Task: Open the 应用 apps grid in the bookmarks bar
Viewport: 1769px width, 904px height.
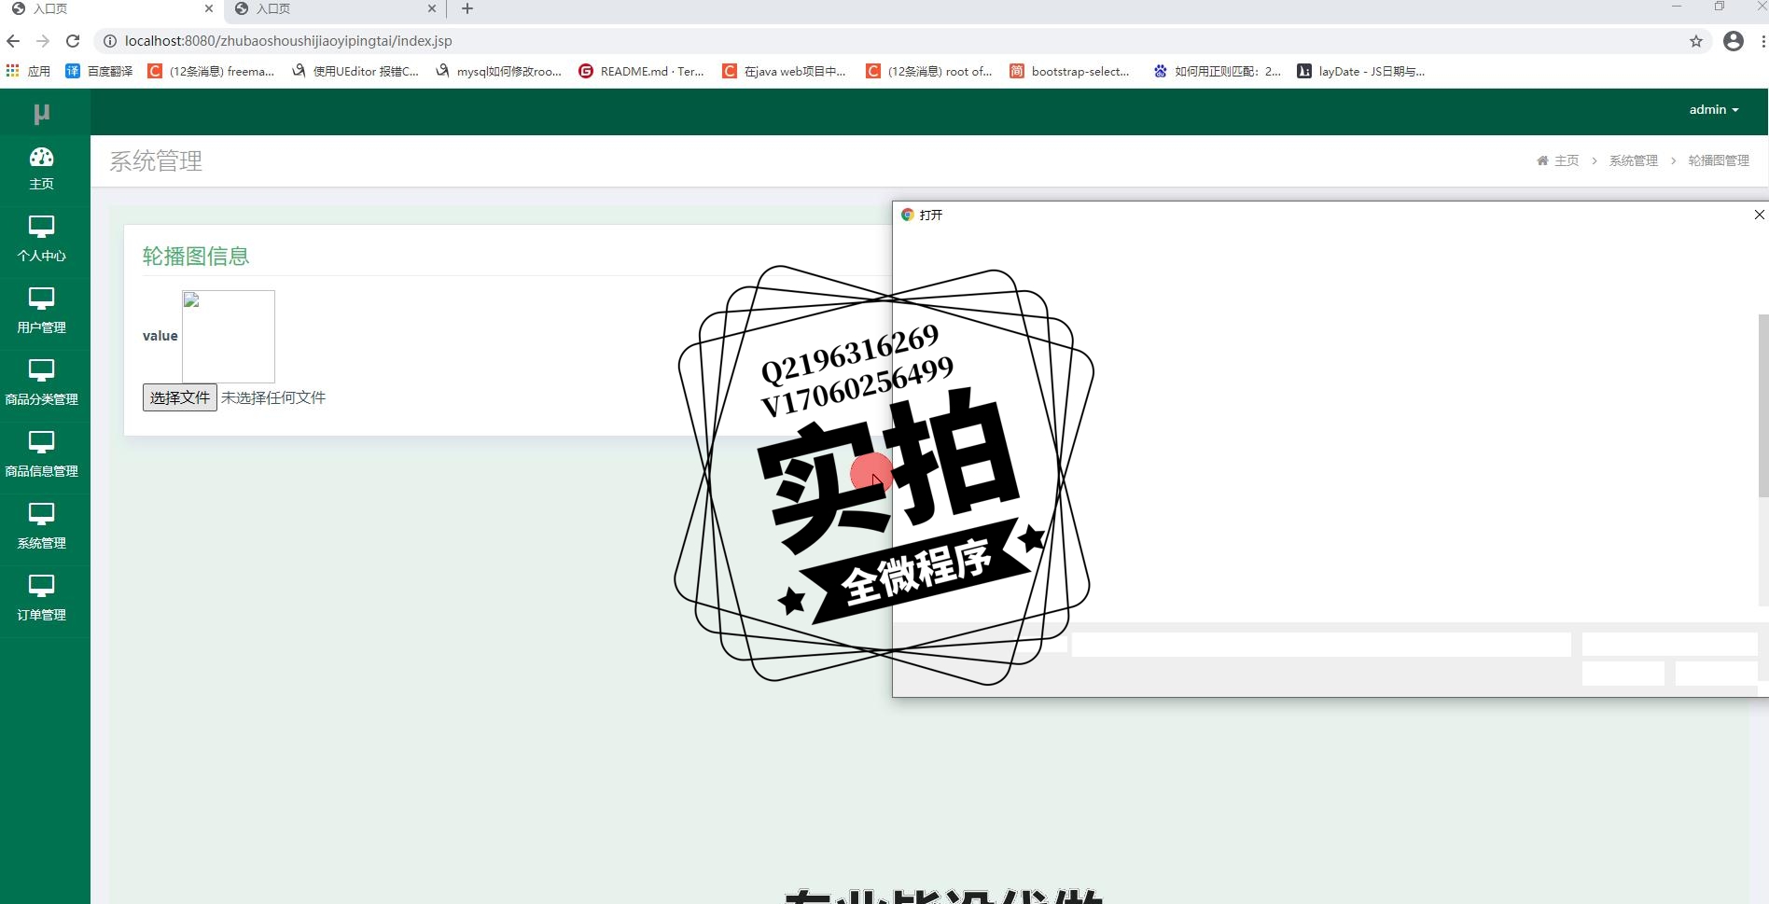Action: pyautogui.click(x=28, y=71)
